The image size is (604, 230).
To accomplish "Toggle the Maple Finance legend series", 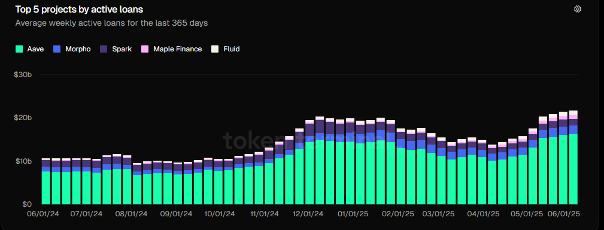I will coord(171,49).
